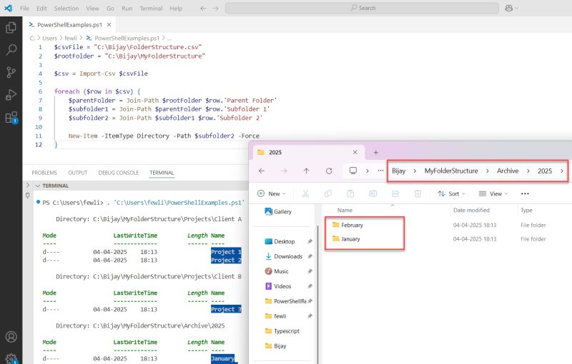This screenshot has width=572, height=364.
Task: Open the VS Code Explorer view
Action: 11,27
